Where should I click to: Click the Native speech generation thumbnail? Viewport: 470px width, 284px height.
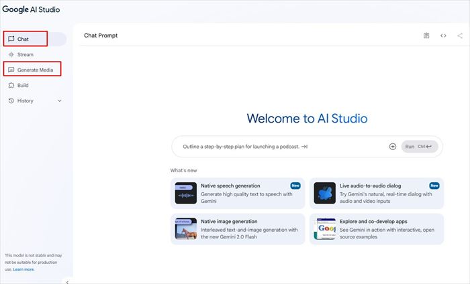186,193
